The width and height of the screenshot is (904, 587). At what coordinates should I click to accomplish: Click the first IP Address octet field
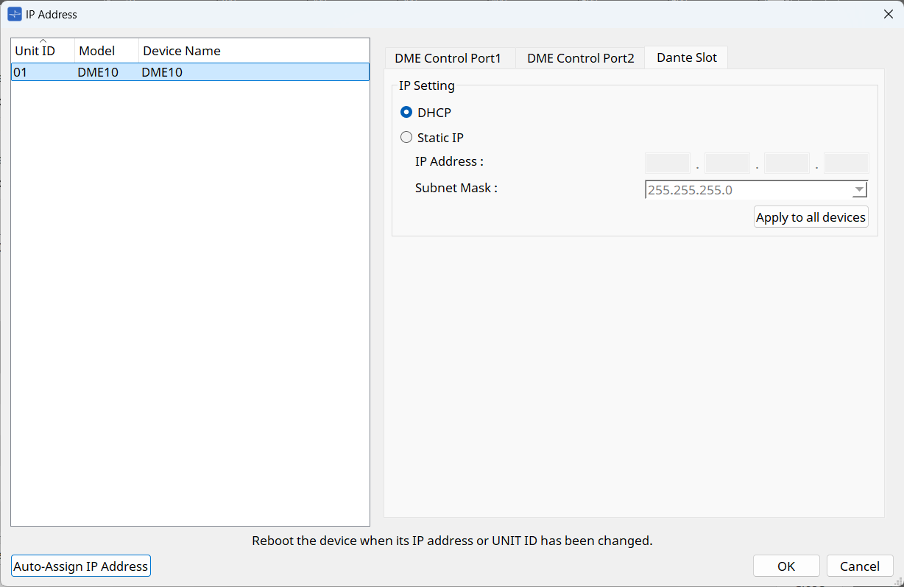[668, 163]
